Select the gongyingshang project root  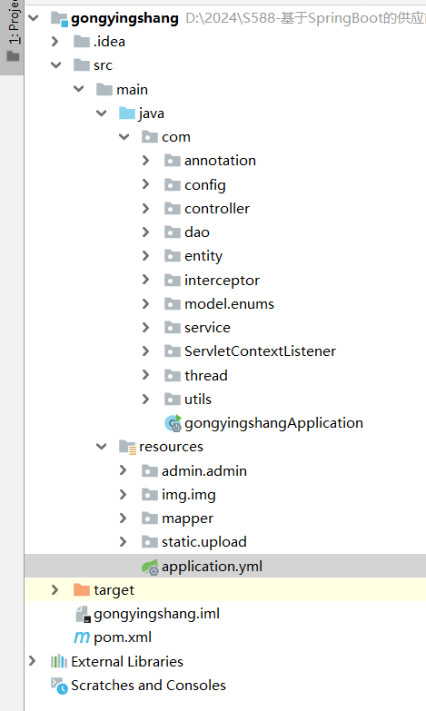[124, 18]
